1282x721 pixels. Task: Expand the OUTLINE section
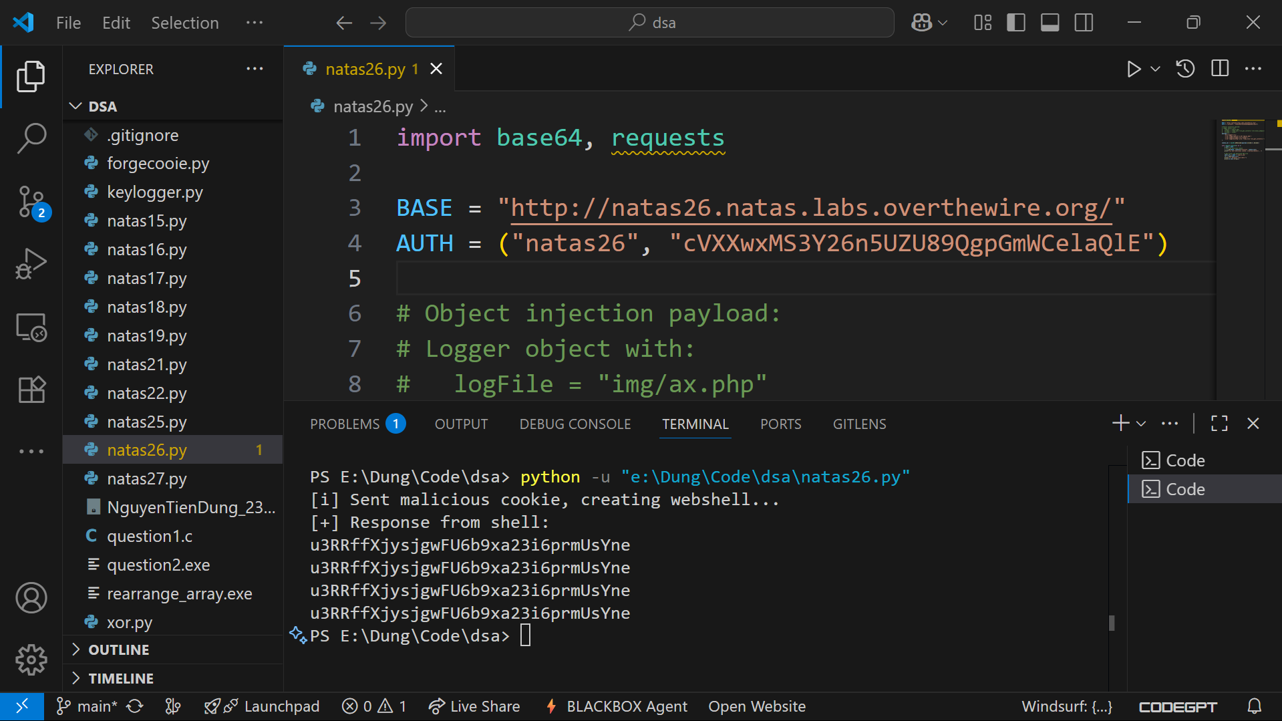[x=119, y=650]
